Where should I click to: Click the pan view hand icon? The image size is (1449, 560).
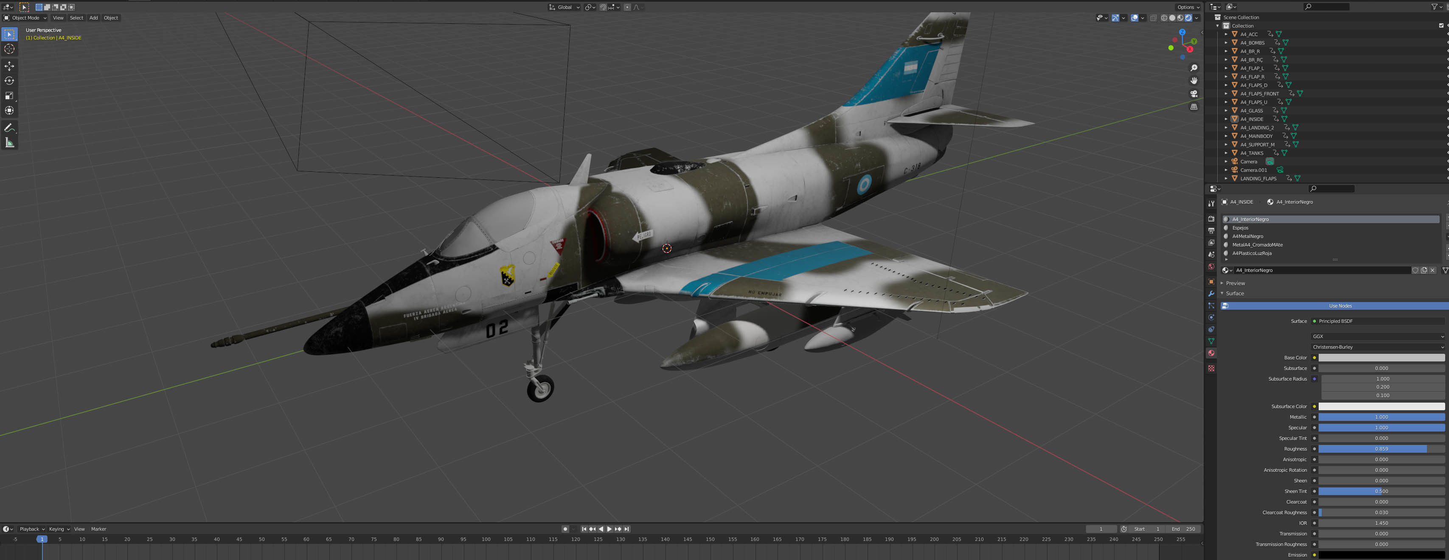(x=1193, y=81)
